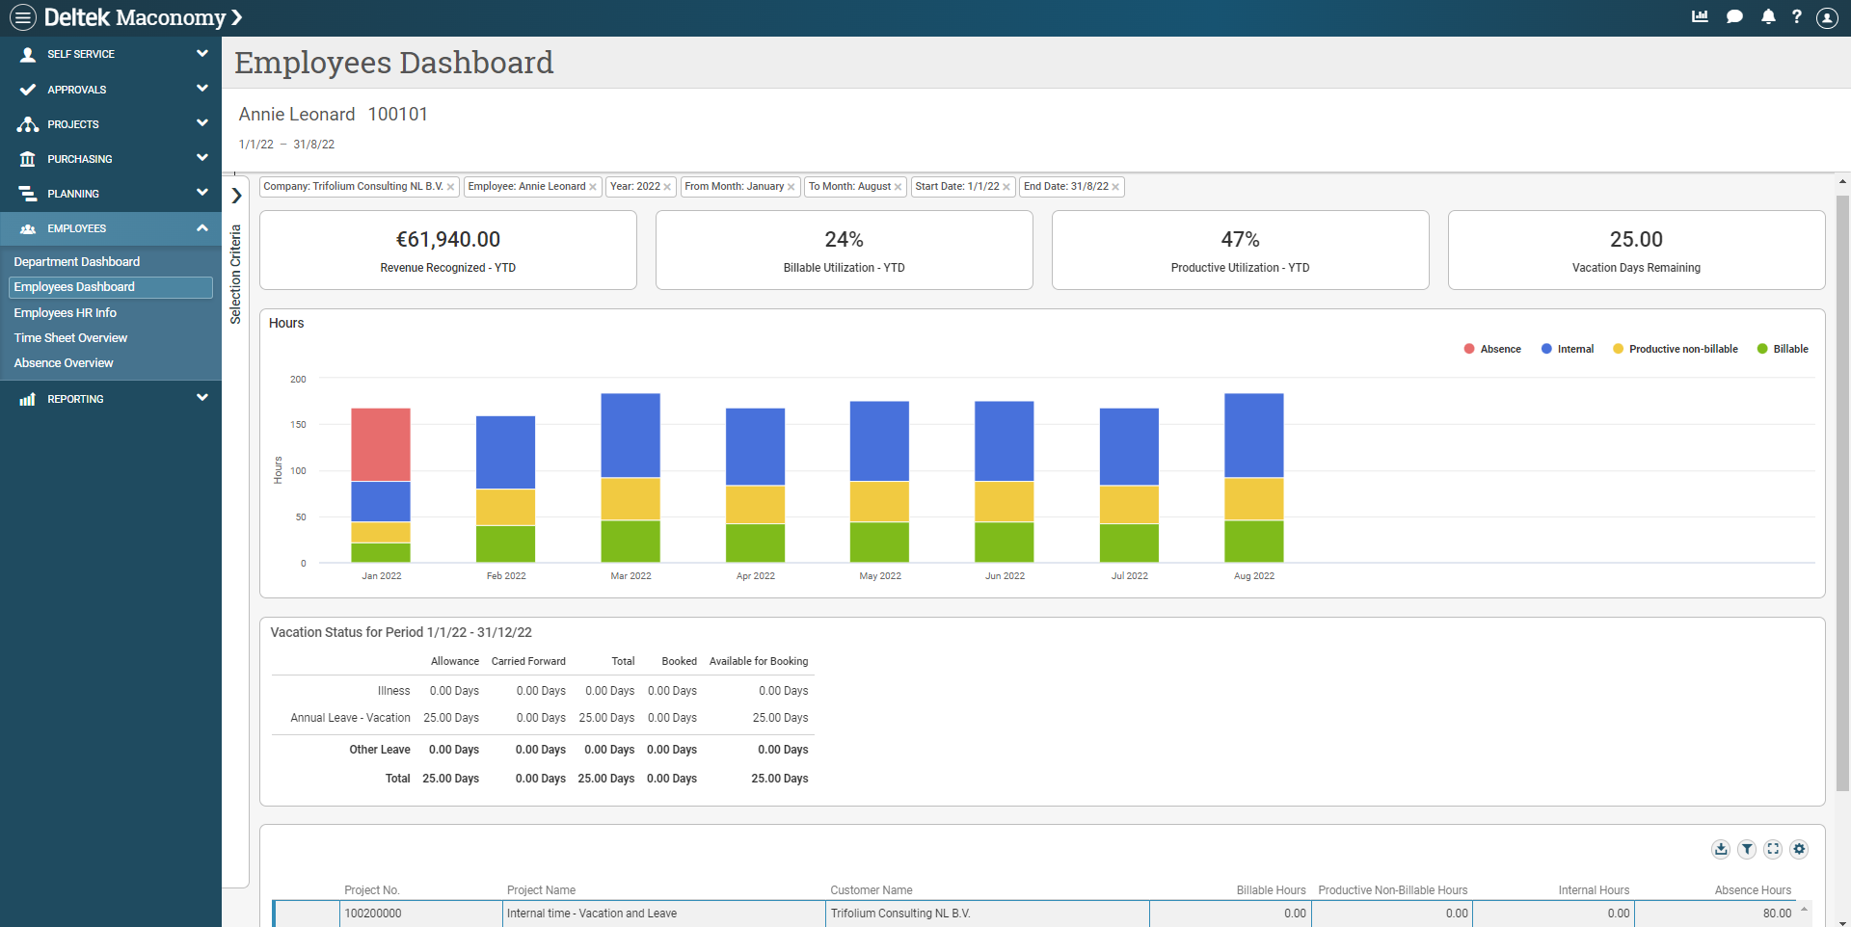The image size is (1851, 927).
Task: Click the export download icon above table
Action: (x=1721, y=849)
